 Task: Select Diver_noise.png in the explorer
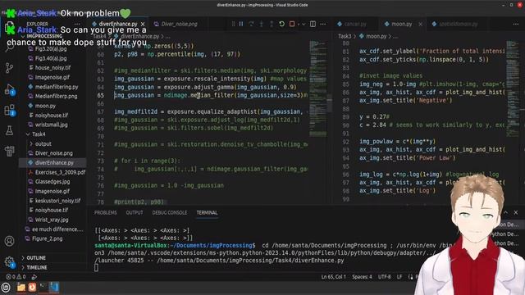(53, 153)
